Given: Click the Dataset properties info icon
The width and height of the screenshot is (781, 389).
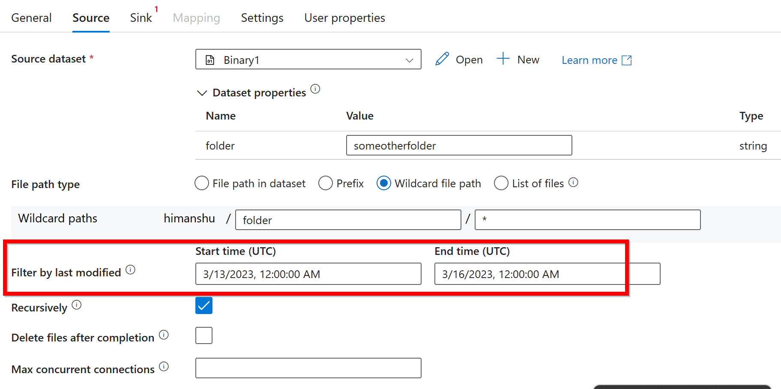Looking at the screenshot, I should (316, 89).
